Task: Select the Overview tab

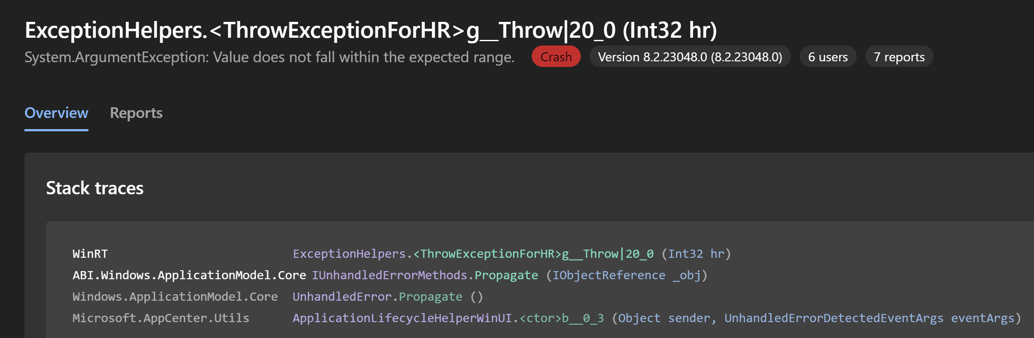Action: 56,113
